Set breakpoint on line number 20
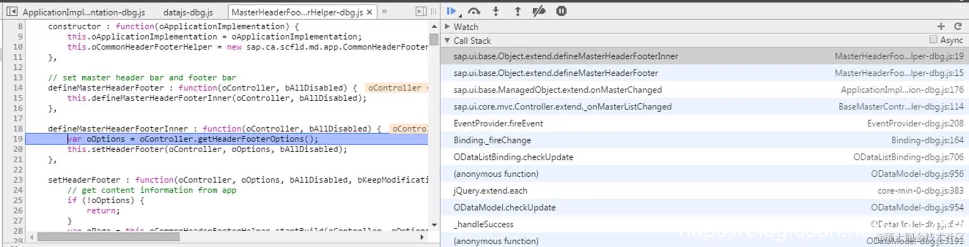This screenshot has width=969, height=247. pyautogui.click(x=17, y=149)
